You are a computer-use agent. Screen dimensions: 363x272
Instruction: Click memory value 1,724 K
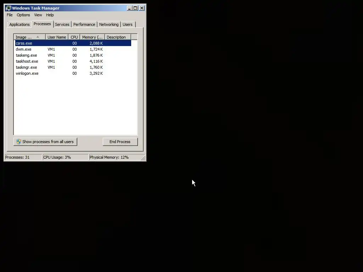point(96,49)
